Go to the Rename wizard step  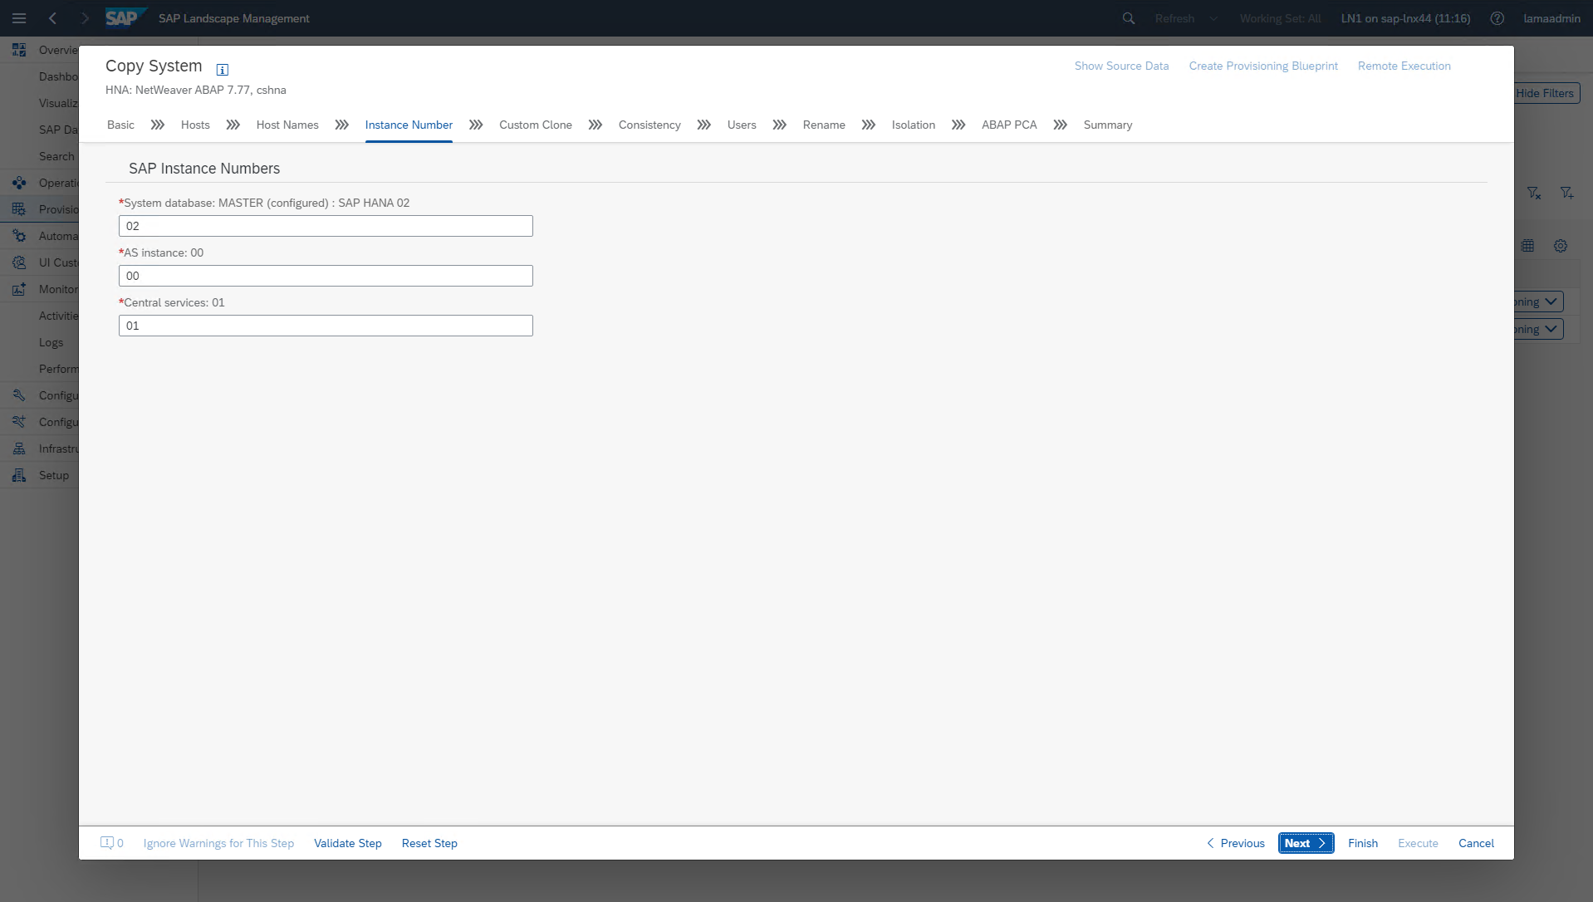(824, 125)
